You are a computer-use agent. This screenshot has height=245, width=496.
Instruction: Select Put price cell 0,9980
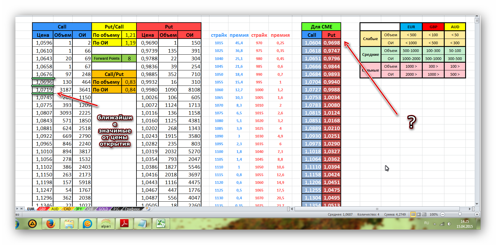[147, 90]
